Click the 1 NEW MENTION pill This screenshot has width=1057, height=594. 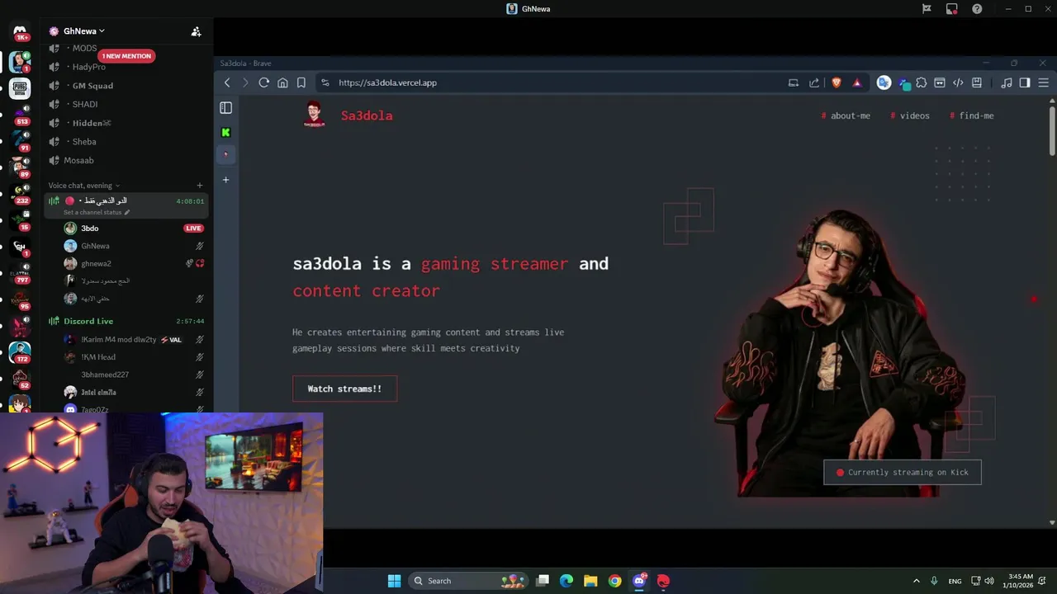127,56
